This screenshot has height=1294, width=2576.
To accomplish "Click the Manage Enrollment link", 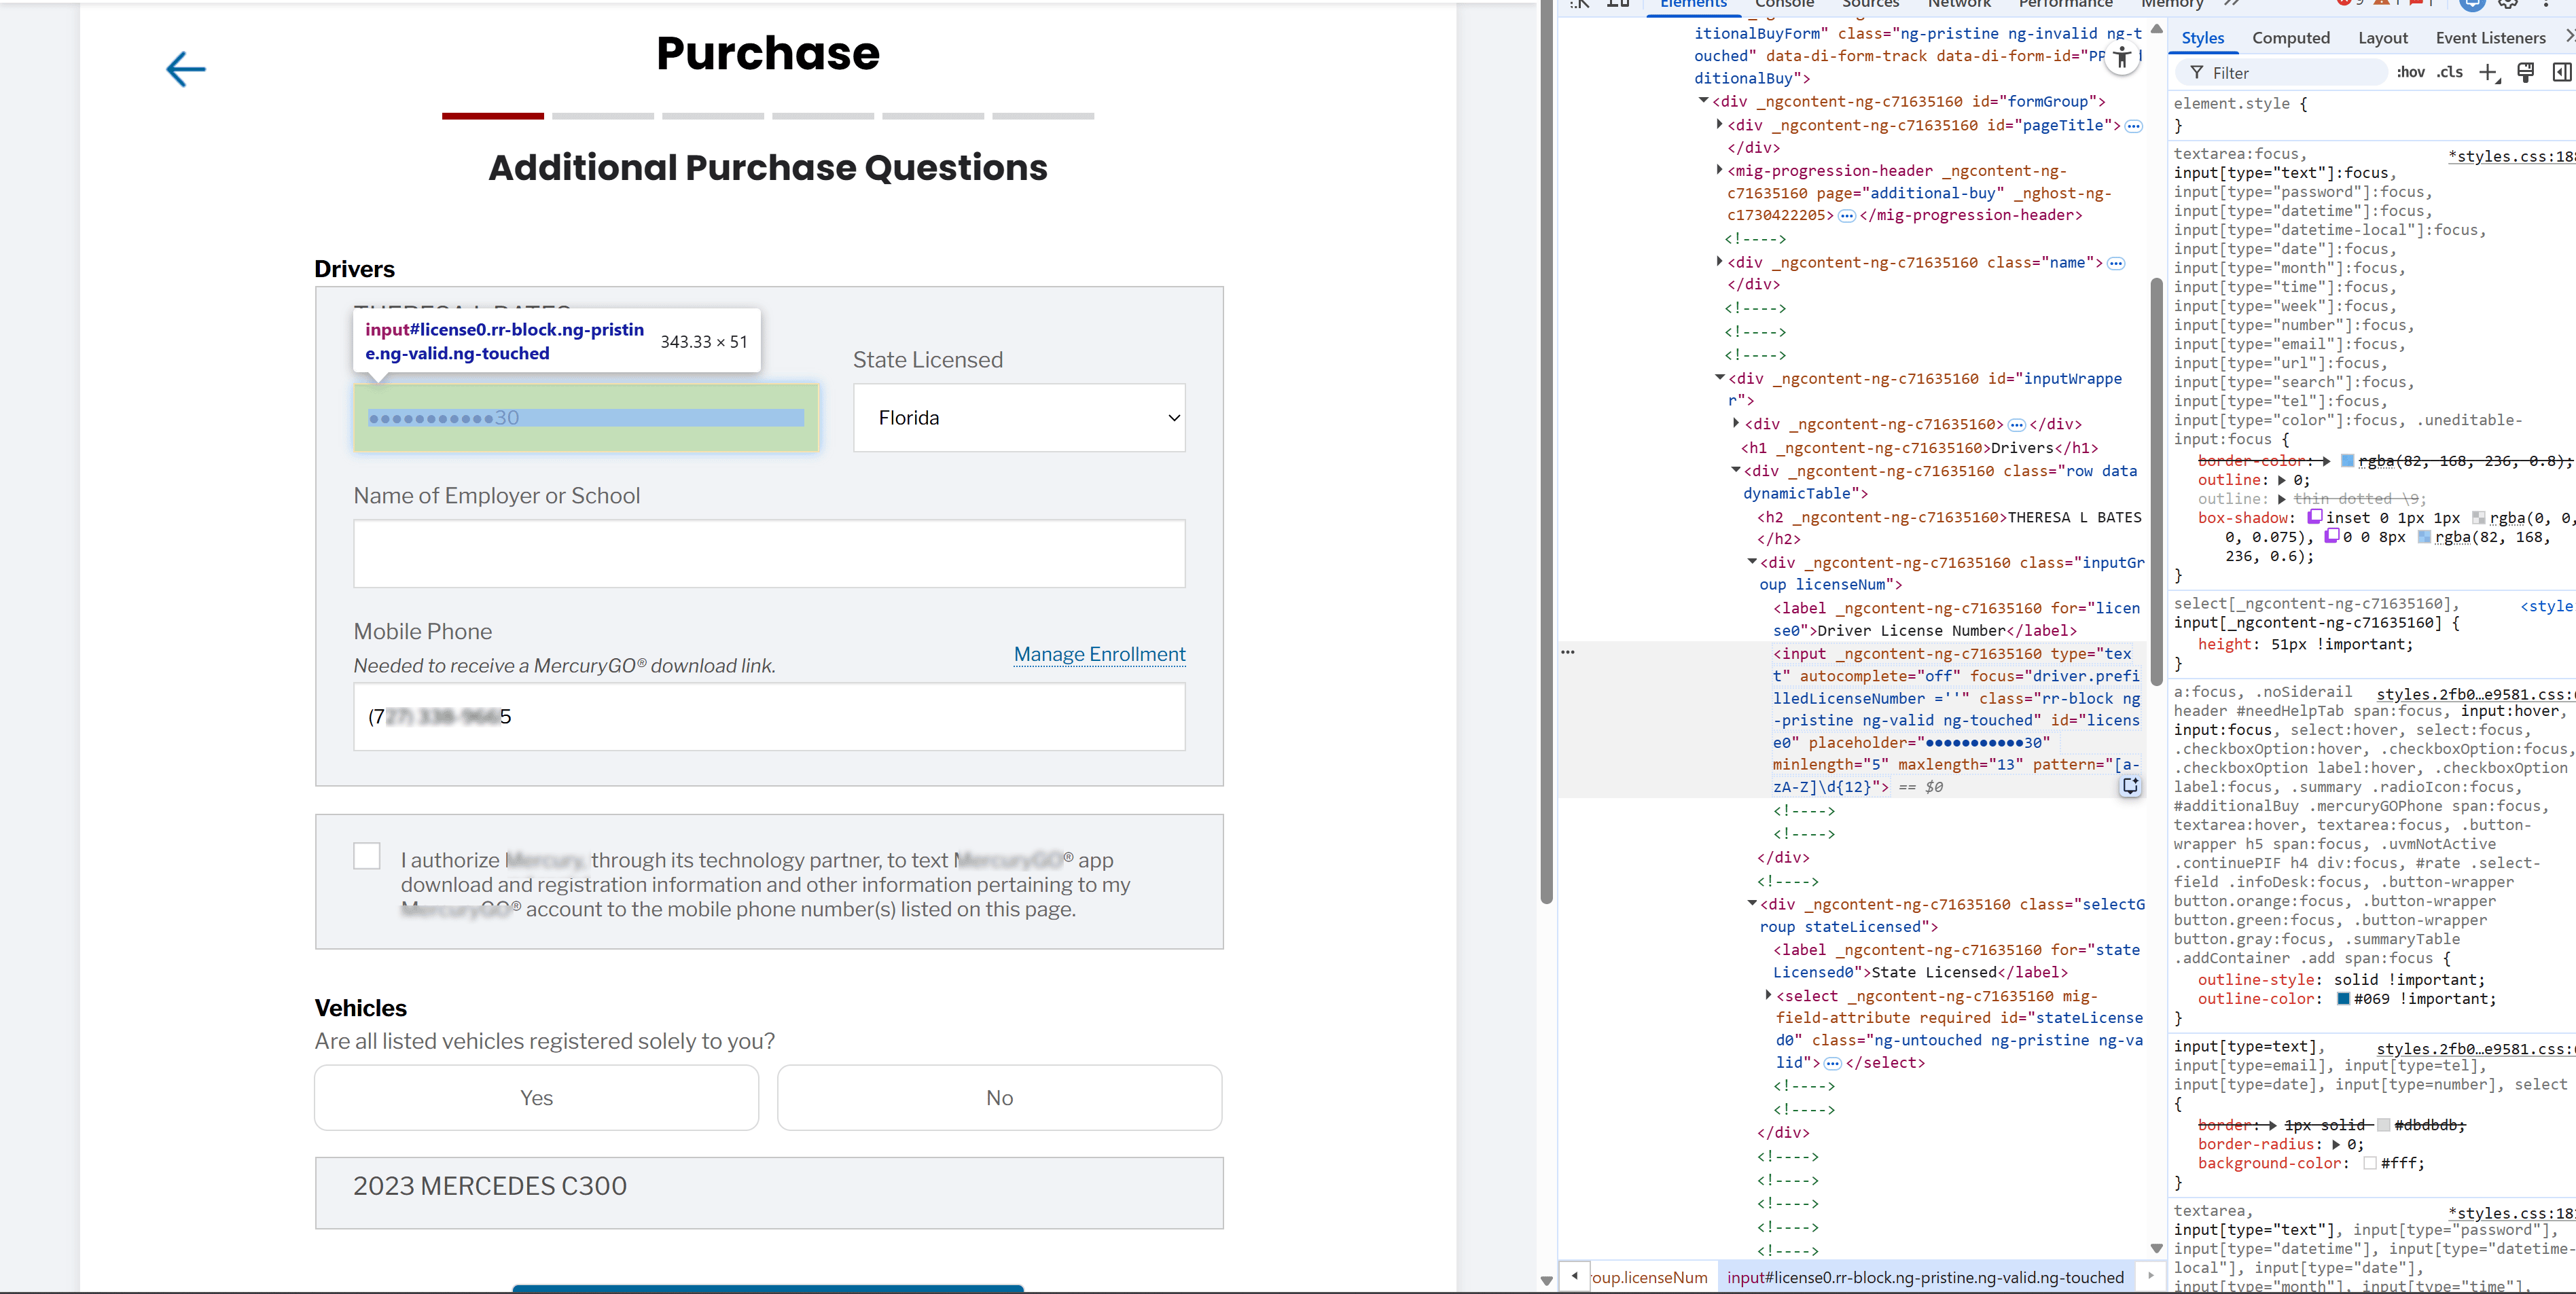I will [1099, 654].
